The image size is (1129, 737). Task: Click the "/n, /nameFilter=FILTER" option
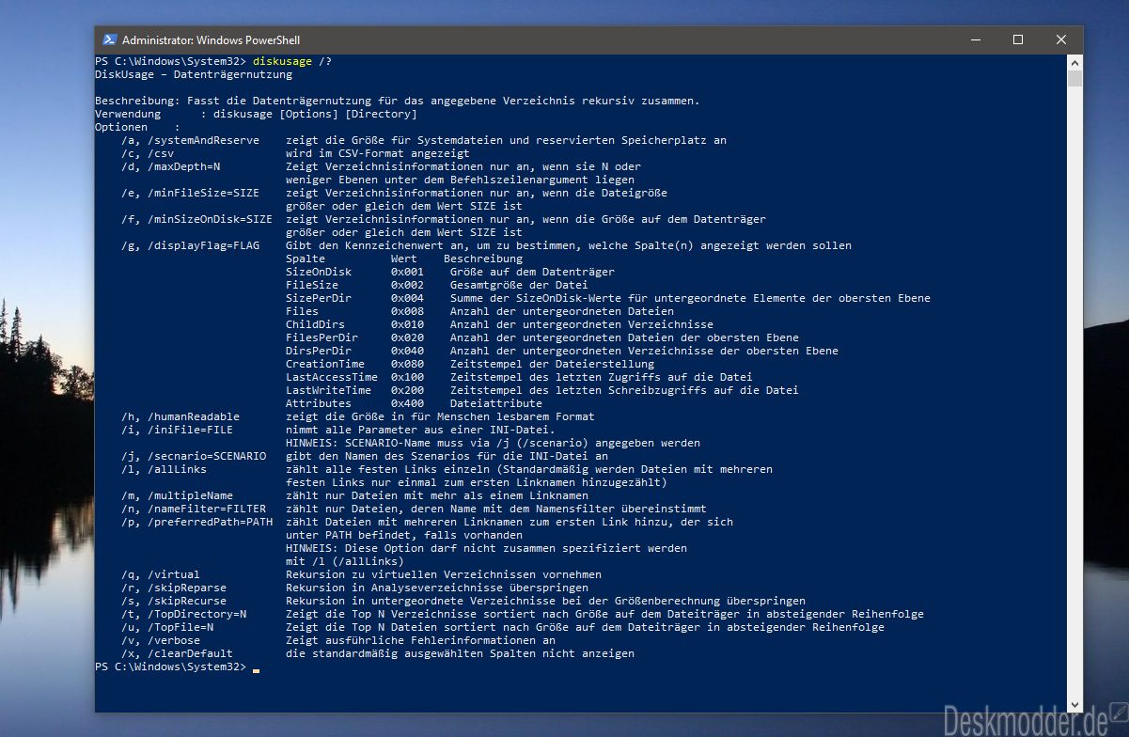tap(194, 509)
